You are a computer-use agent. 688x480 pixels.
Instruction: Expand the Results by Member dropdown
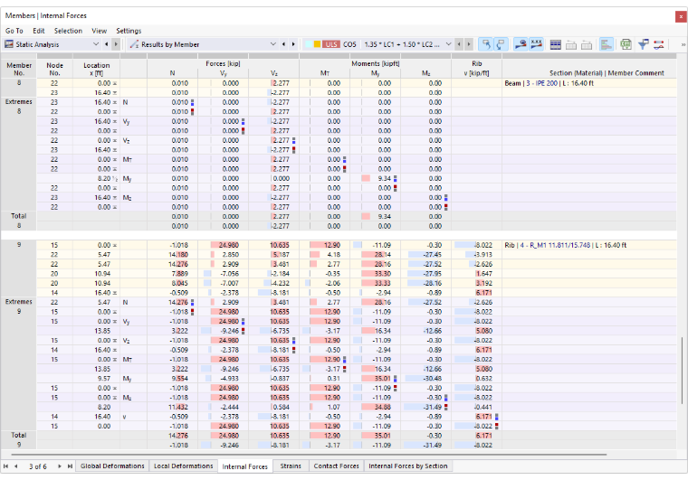point(272,44)
